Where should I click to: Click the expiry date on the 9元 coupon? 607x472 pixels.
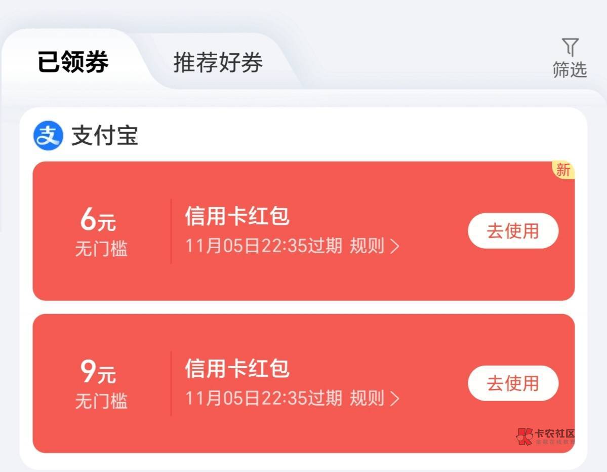(263, 398)
